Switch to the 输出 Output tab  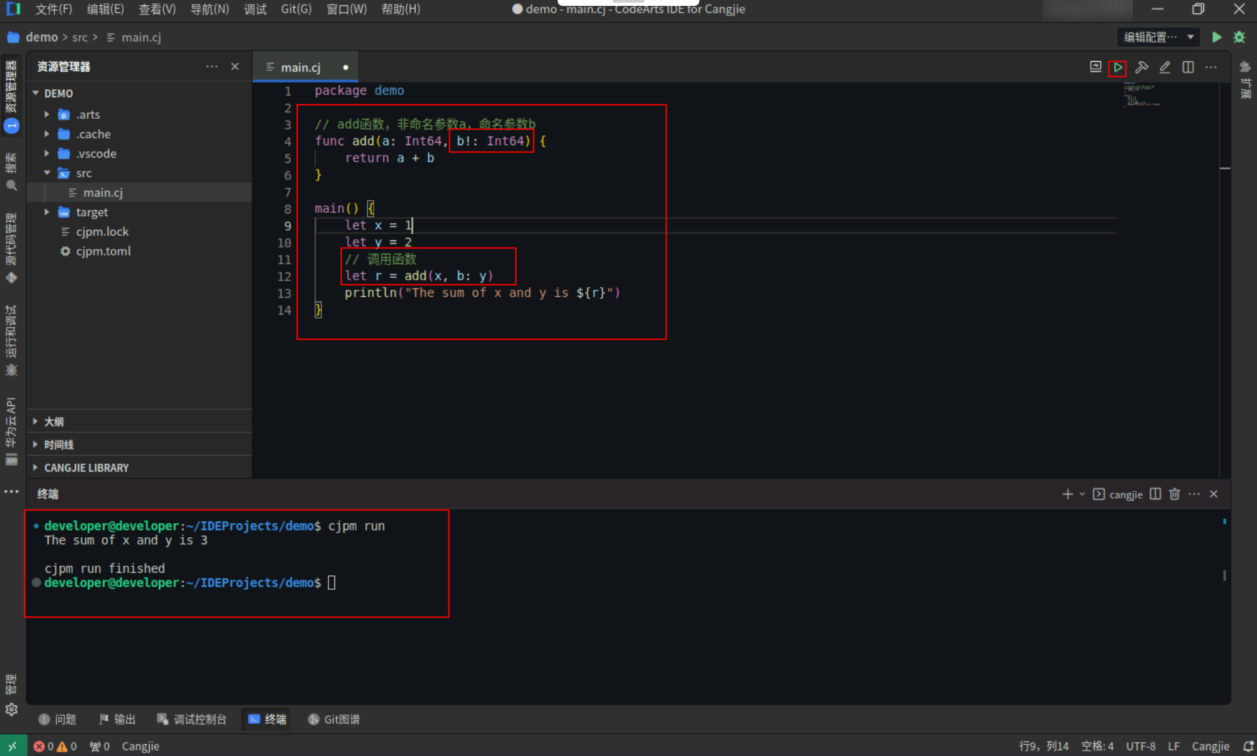click(x=117, y=719)
